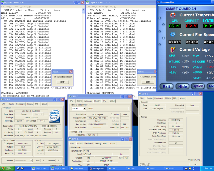The height and width of the screenshot is (171, 214).
Task: Open cpuz-140-8 folder in the taskbar
Action: [x=78, y=169]
